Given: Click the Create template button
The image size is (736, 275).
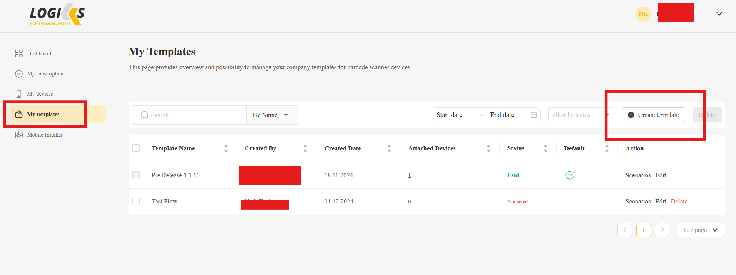Looking at the screenshot, I should click(653, 115).
